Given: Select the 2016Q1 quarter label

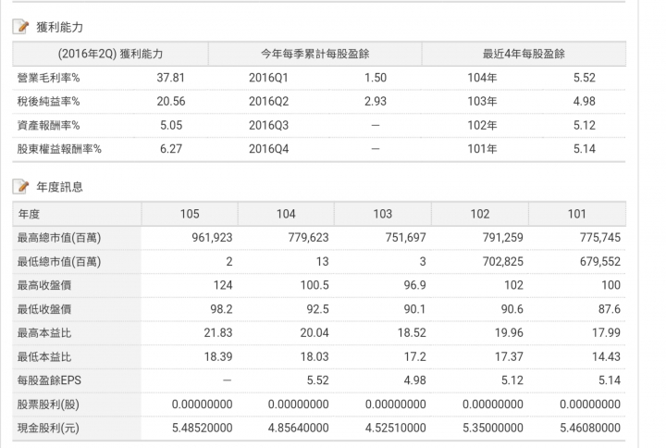Looking at the screenshot, I should [268, 78].
